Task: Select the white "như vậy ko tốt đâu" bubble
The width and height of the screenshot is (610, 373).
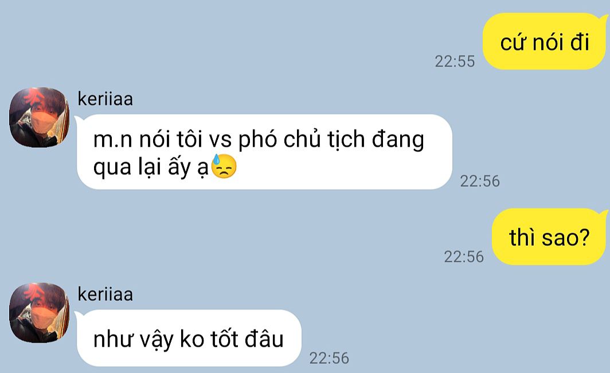Action: click(189, 338)
